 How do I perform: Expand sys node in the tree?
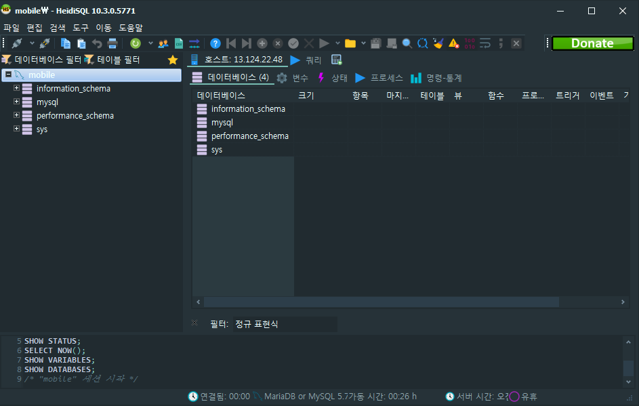[x=16, y=128]
